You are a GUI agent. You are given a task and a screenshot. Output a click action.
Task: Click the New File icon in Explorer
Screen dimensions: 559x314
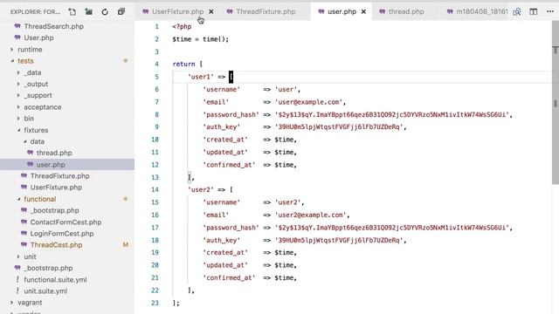coord(72,11)
